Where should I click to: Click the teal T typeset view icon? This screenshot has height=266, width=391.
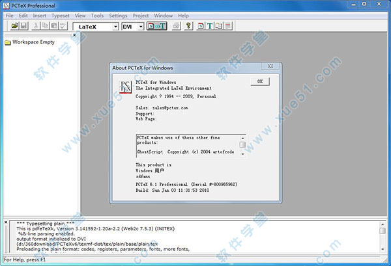pyautogui.click(x=210, y=26)
